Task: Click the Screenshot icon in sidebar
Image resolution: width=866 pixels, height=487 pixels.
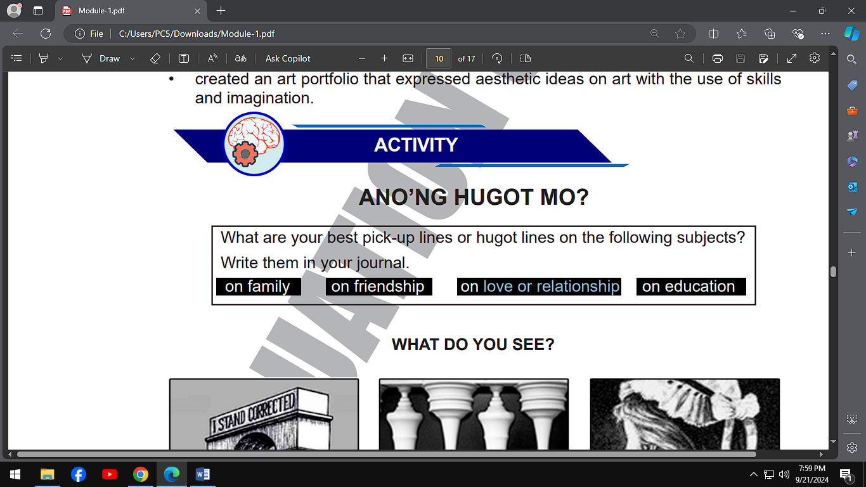Action: tap(852, 419)
